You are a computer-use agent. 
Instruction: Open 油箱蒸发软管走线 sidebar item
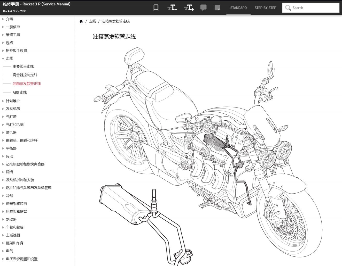(27, 84)
